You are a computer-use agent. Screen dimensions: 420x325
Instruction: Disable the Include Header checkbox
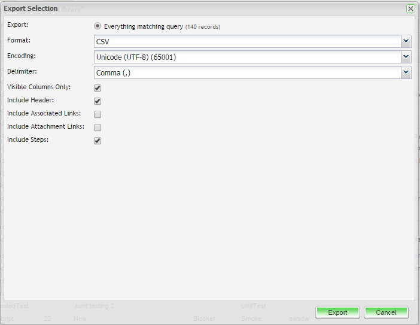98,101
